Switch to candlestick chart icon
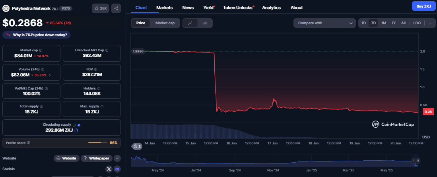Image resolution: width=437 pixels, height=177 pixels. 205,23
